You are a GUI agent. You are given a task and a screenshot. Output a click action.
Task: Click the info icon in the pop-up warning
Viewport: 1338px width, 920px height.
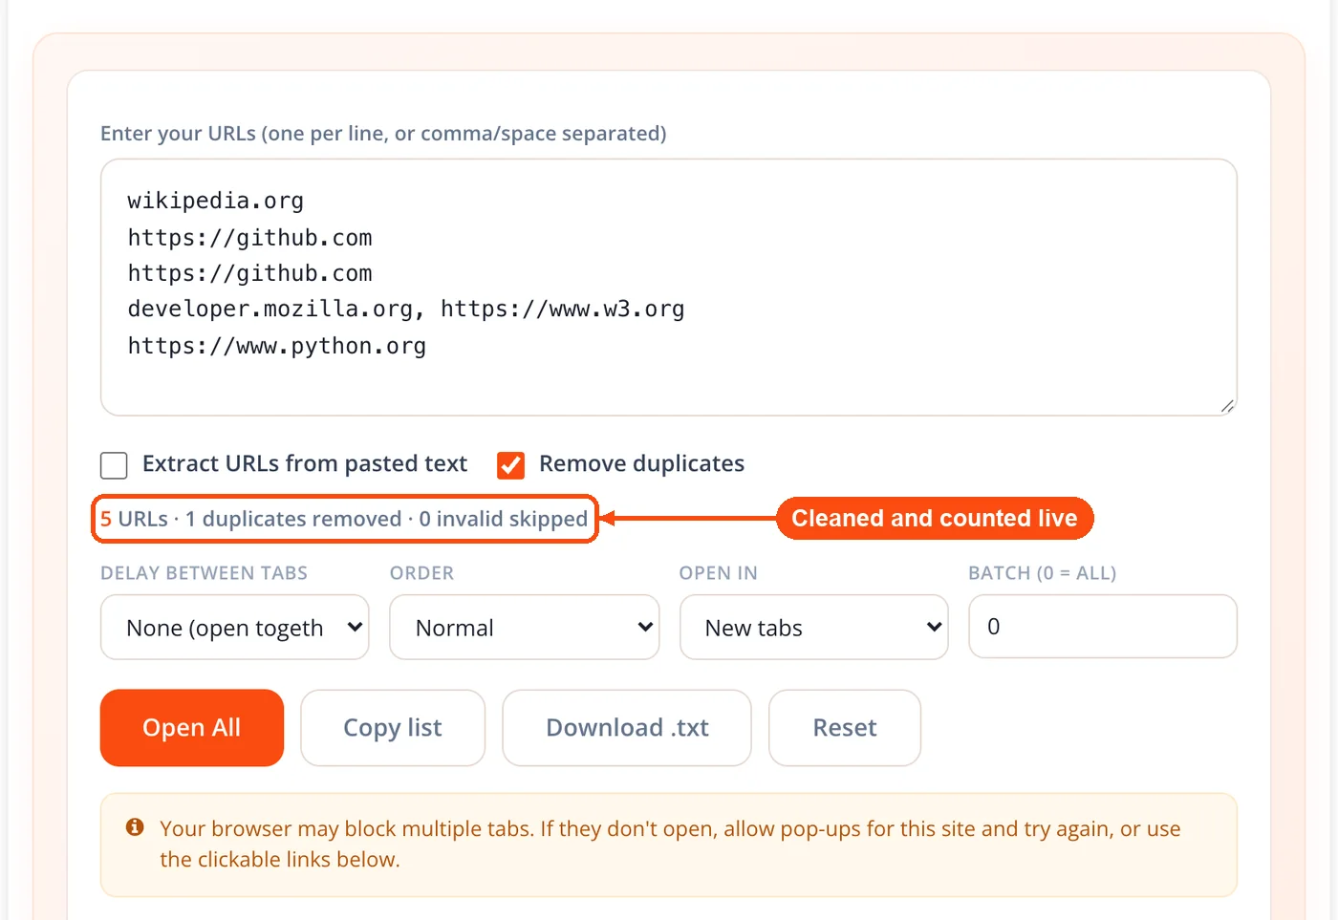click(x=135, y=827)
